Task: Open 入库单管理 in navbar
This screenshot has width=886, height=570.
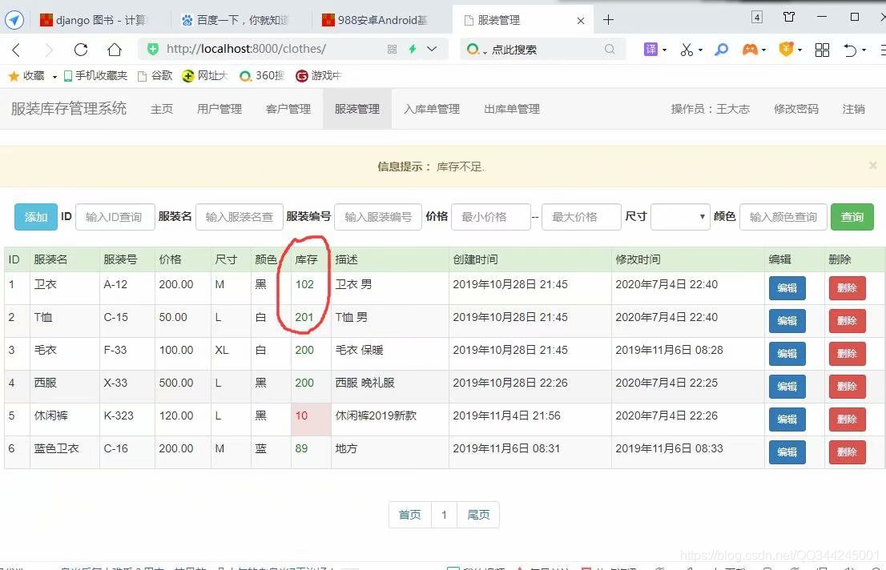Action: pos(432,109)
